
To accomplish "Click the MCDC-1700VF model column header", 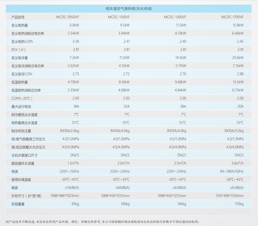I will (232, 17).
